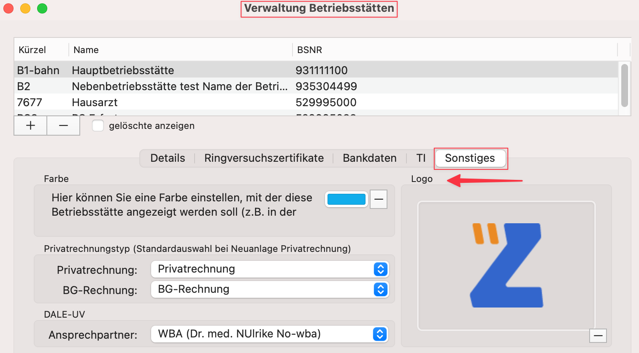The width and height of the screenshot is (639, 353).
Task: Click the 7677 Kürzel cell
Action: 30,102
